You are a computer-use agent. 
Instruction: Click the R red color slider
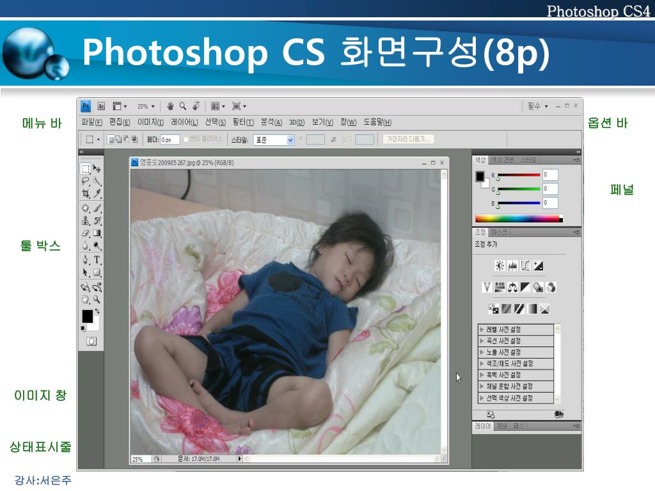(519, 175)
